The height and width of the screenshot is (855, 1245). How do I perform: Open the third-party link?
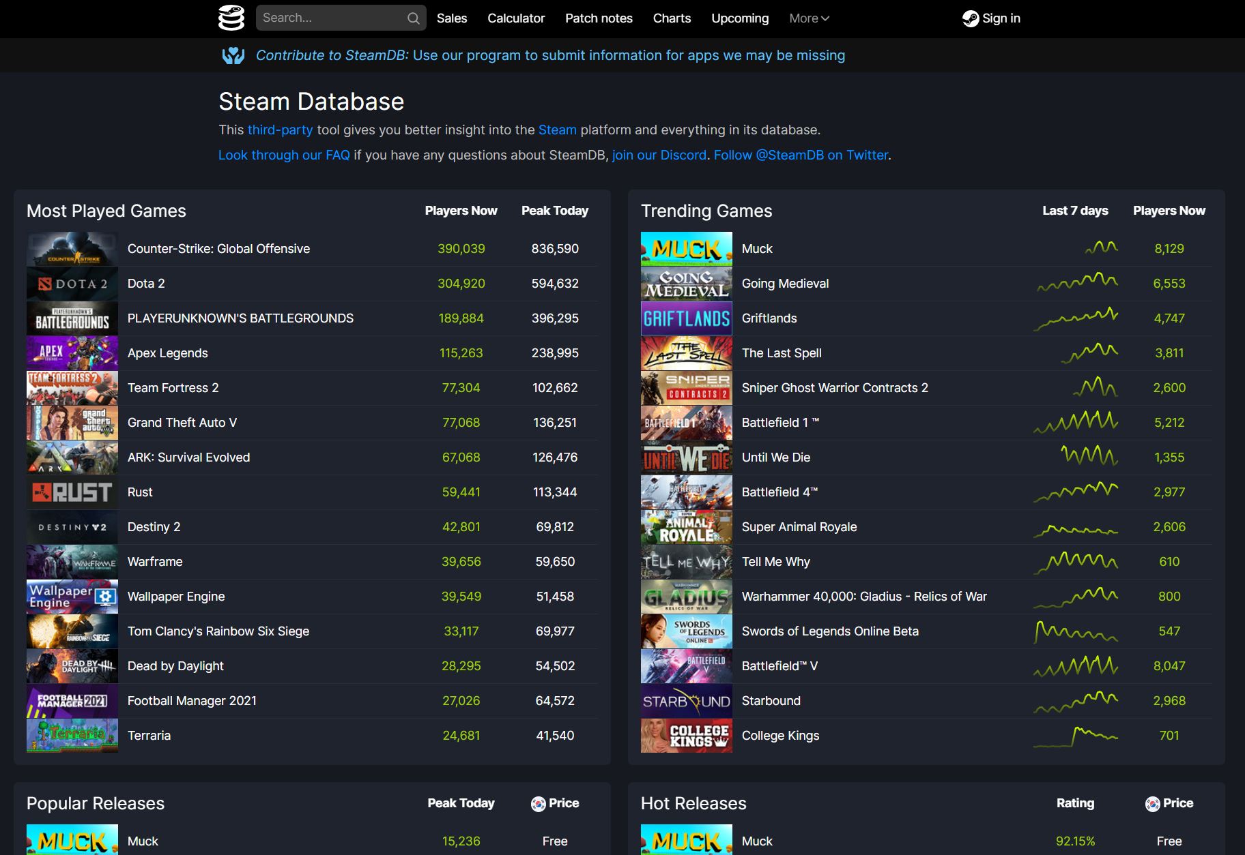coord(280,130)
